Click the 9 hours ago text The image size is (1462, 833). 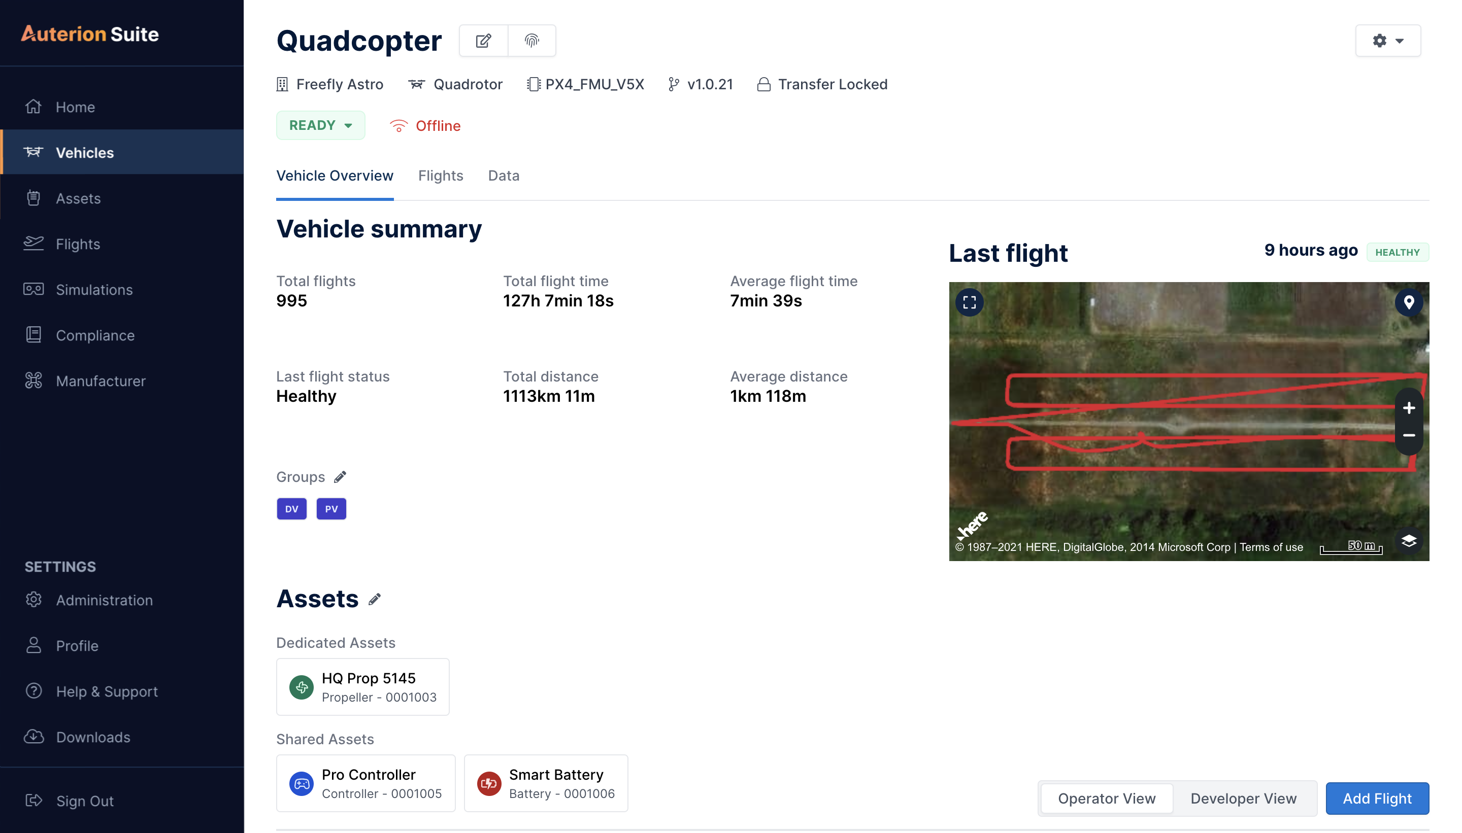(1311, 250)
